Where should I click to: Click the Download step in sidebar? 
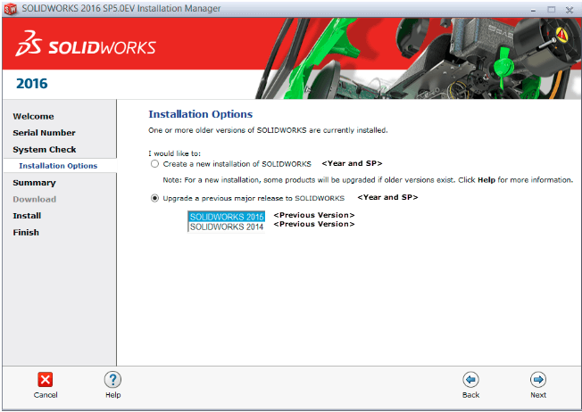coord(34,199)
